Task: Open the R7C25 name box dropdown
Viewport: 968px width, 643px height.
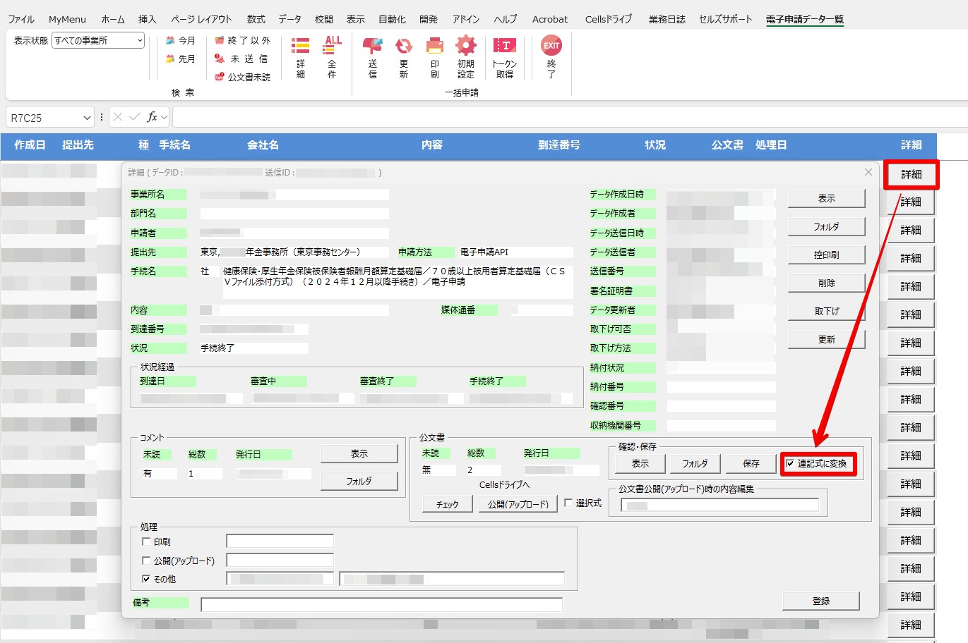Action: (88, 116)
